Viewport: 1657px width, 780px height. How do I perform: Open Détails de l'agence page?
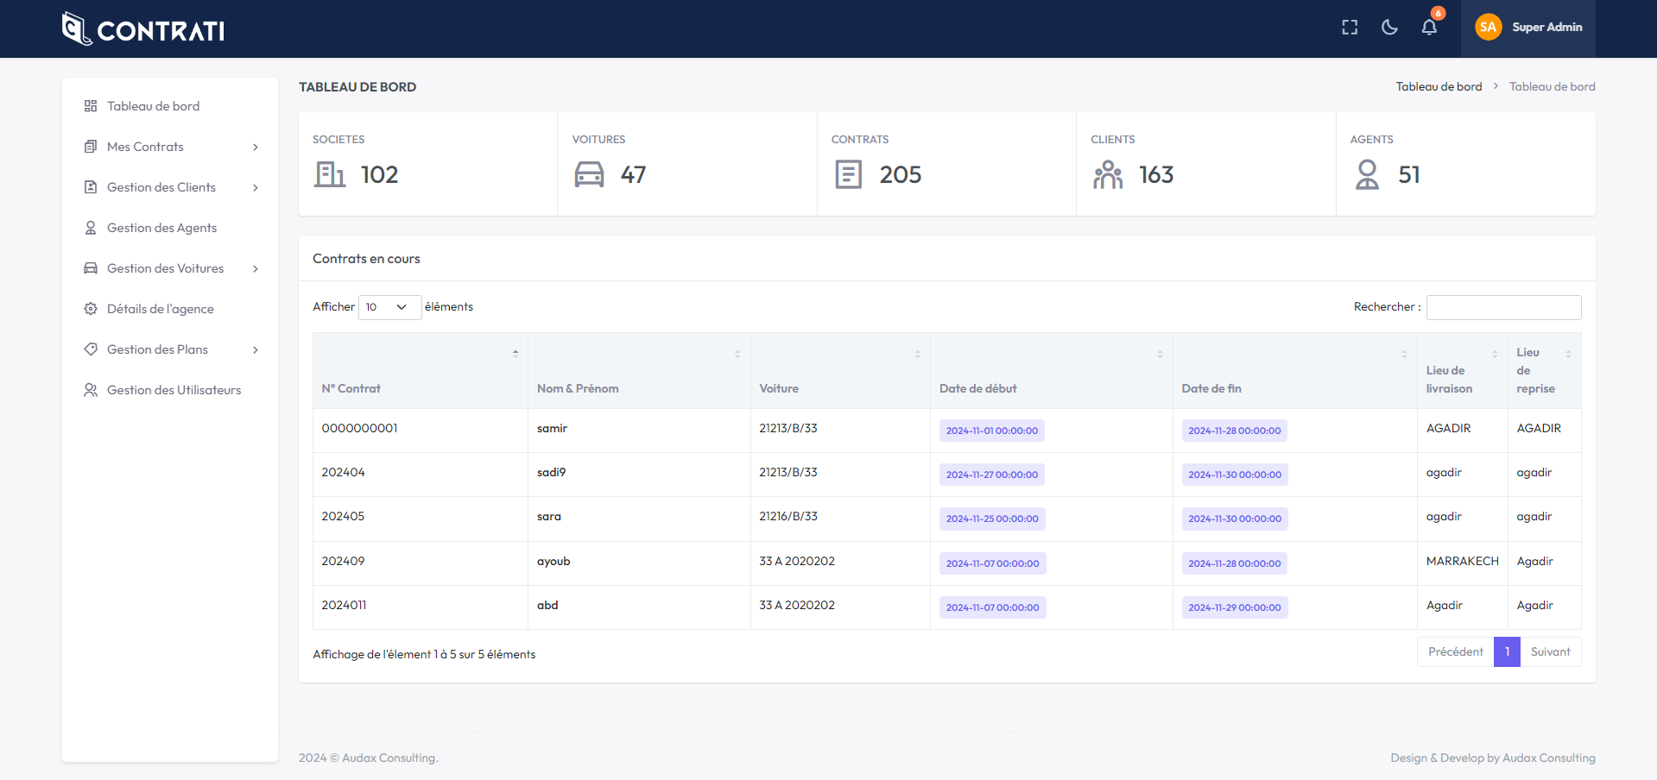click(160, 309)
